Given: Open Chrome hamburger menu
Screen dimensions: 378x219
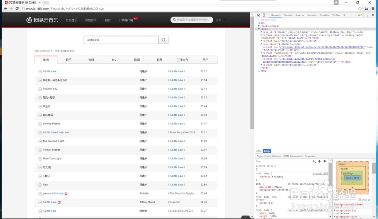Looking at the screenshot, I should click(373, 9).
